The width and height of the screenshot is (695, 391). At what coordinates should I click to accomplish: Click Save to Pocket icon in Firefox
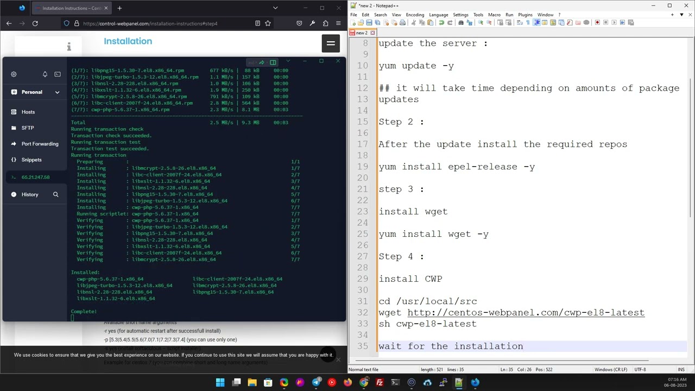[x=299, y=23]
